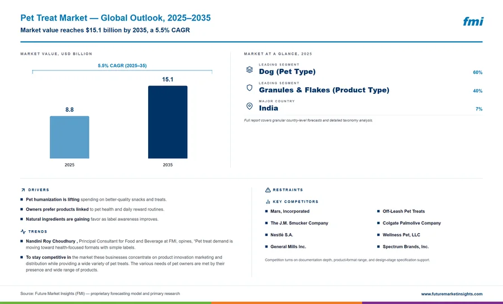Click Off-Leash Pet Treats entry
Image resolution: width=503 pixels, height=304 pixels.
point(404,211)
